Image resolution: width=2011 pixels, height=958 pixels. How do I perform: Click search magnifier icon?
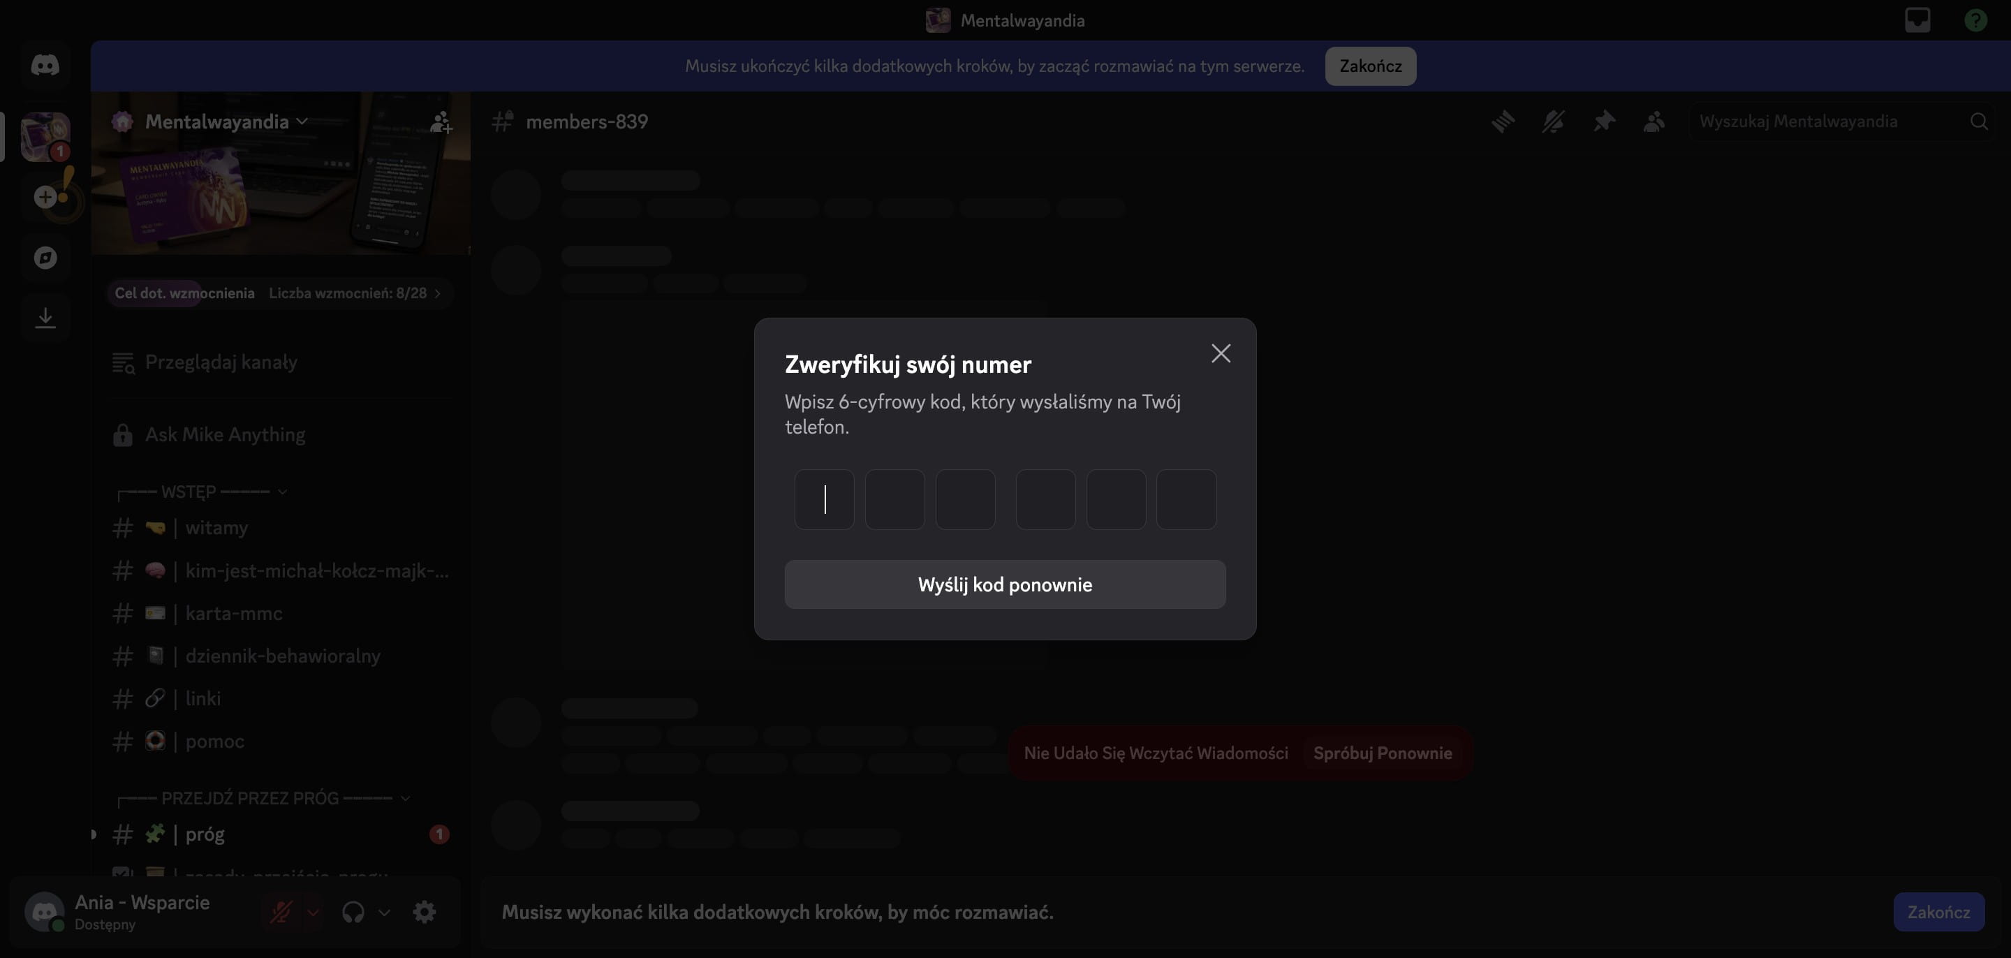click(x=1978, y=121)
